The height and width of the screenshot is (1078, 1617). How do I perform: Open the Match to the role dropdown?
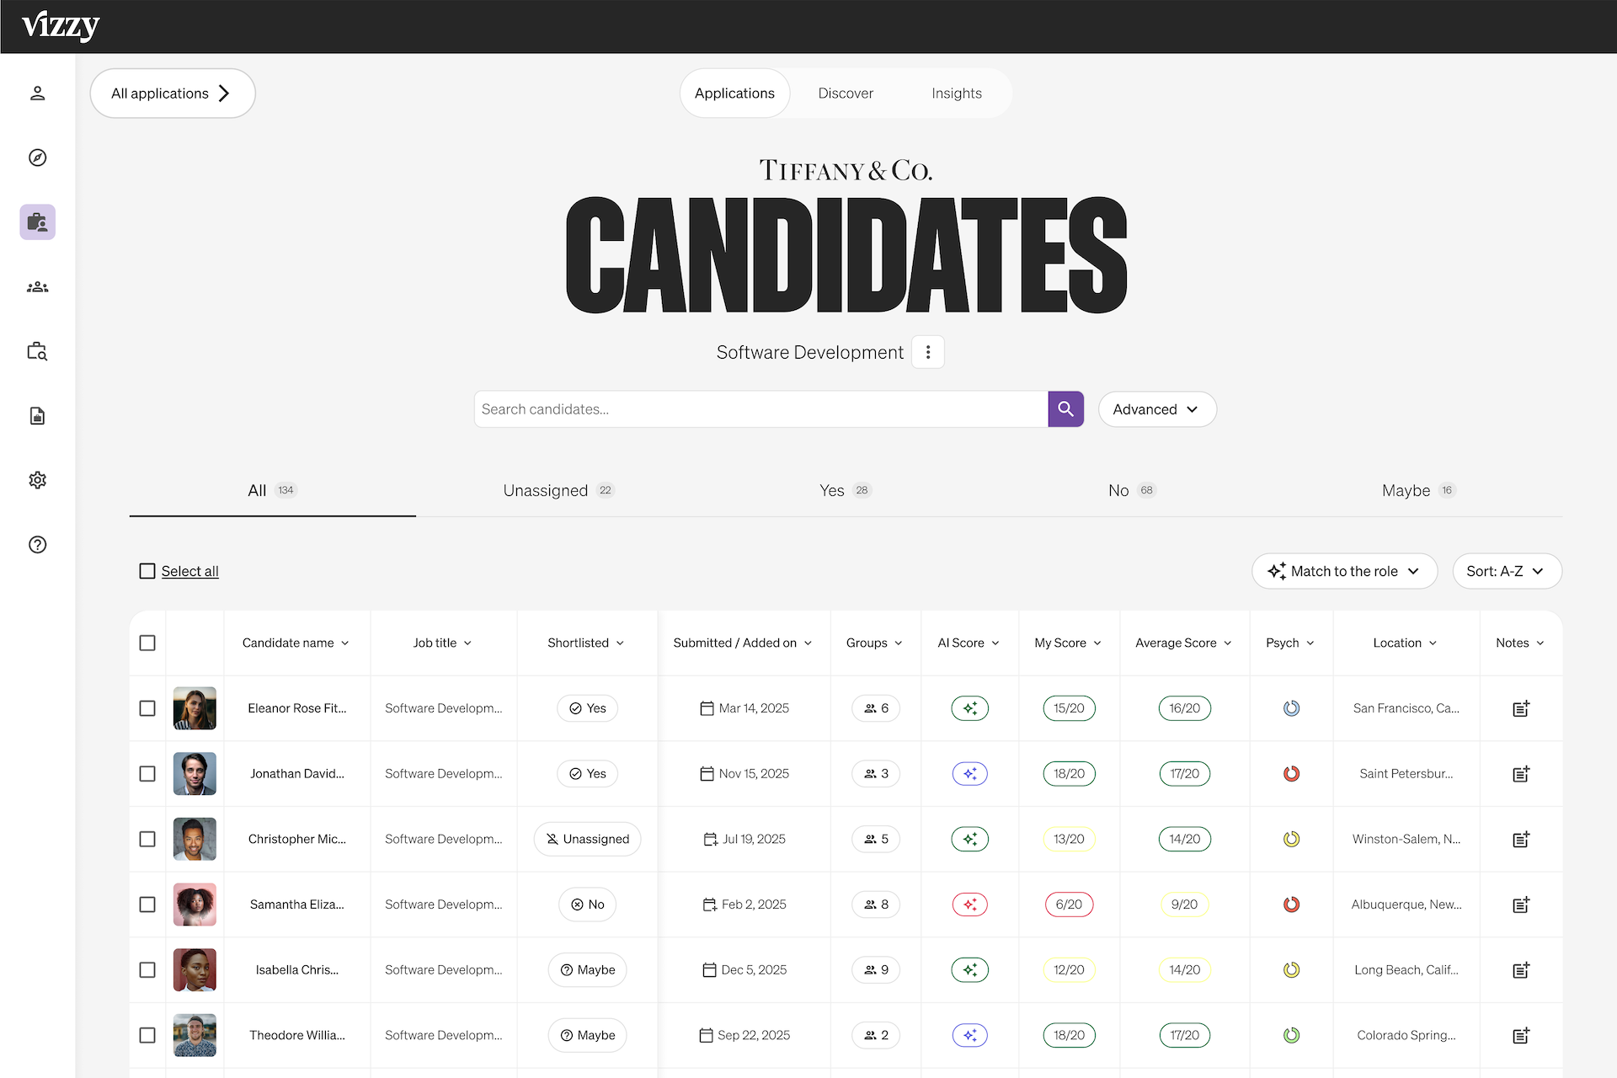pos(1343,571)
